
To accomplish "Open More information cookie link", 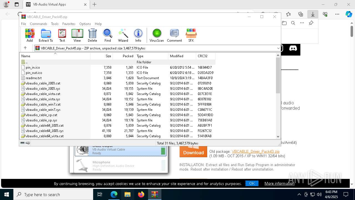I will point(280,183).
